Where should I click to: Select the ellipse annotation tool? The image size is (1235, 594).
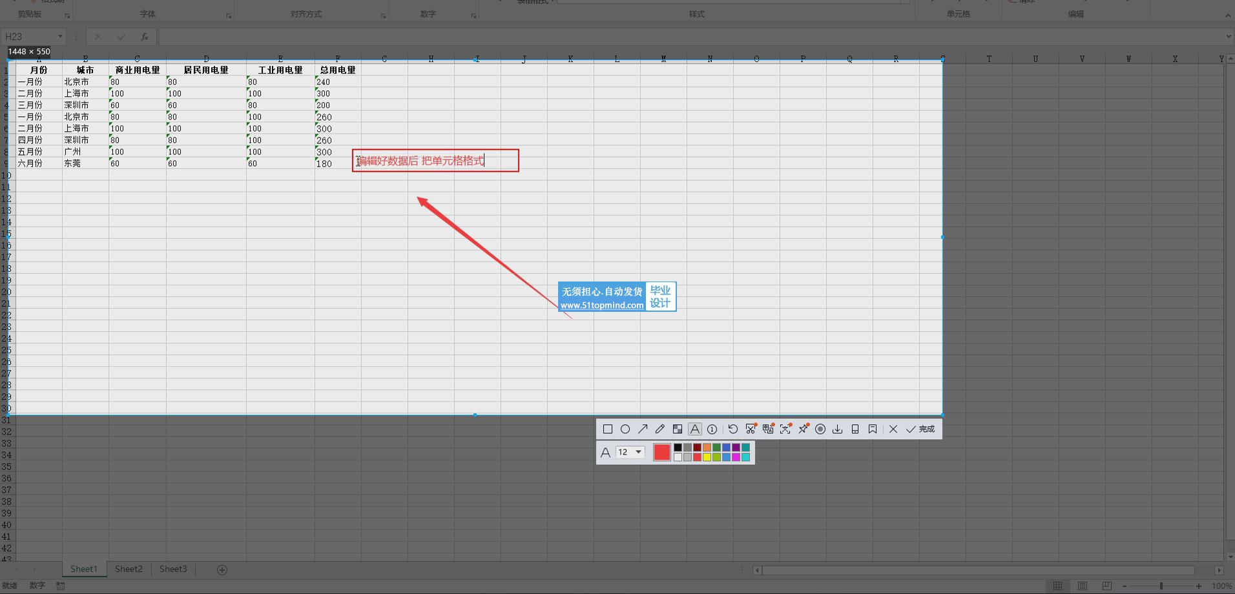(625, 429)
